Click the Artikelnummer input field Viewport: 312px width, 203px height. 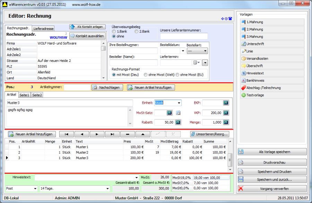point(77,87)
